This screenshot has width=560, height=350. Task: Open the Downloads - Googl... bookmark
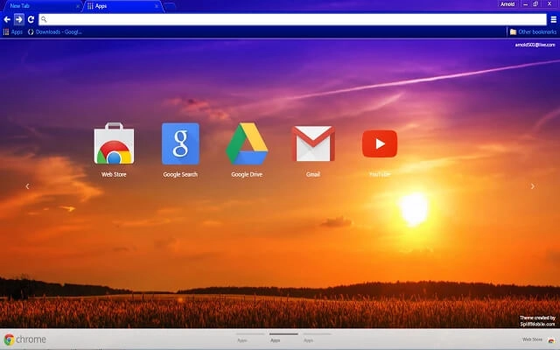pos(55,31)
